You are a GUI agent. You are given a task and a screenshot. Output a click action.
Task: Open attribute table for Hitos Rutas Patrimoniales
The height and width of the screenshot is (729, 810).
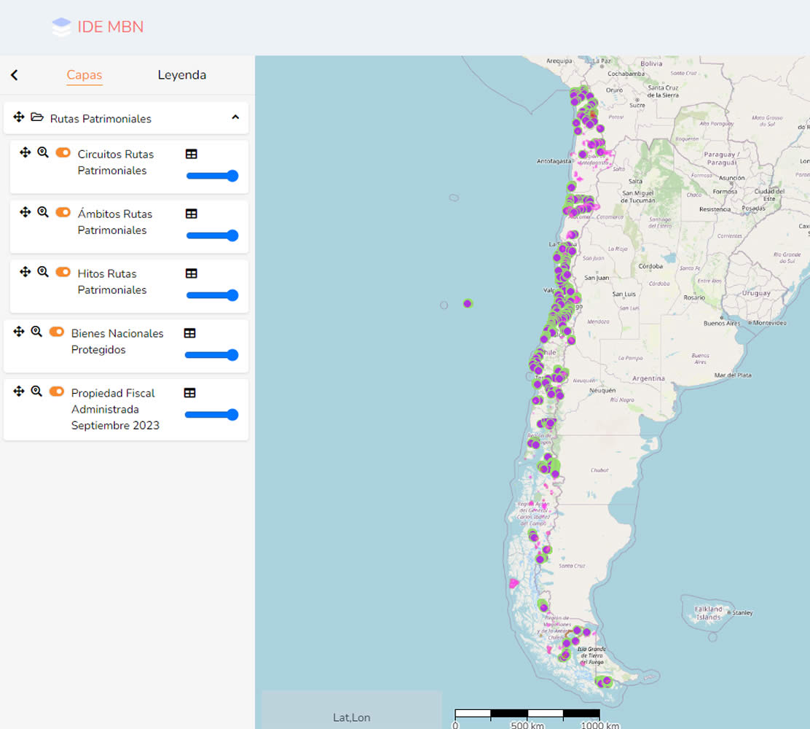(191, 273)
